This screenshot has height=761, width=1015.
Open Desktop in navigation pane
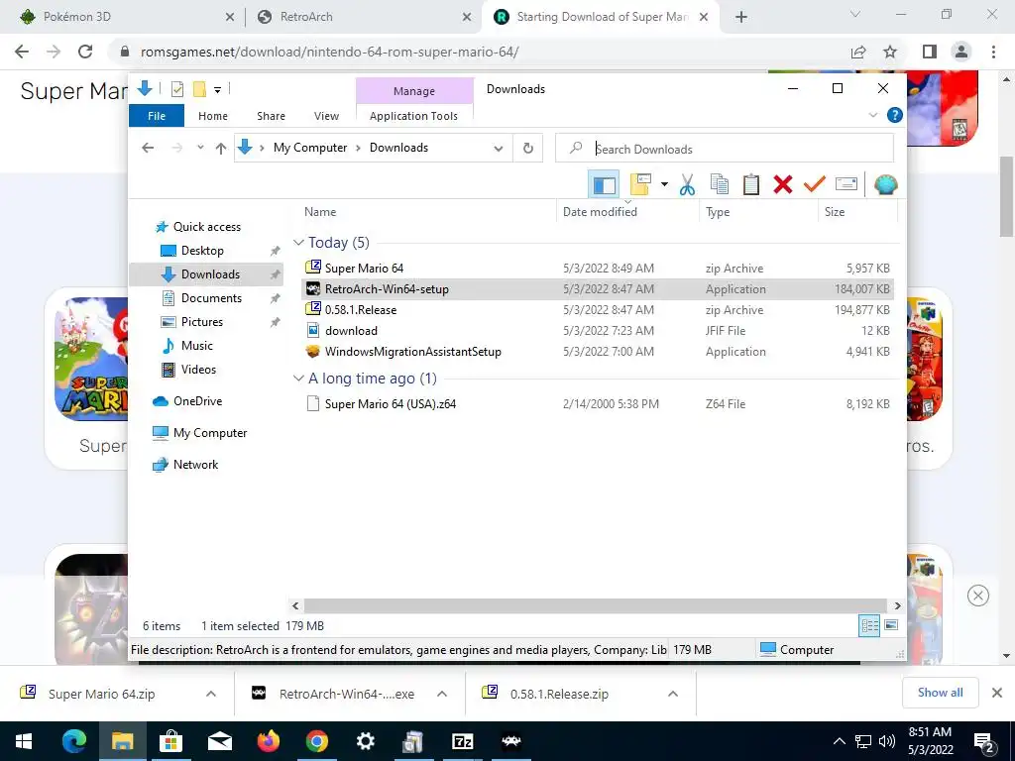[x=202, y=251]
